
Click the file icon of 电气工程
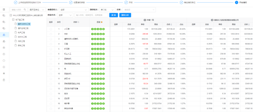click(16, 32)
